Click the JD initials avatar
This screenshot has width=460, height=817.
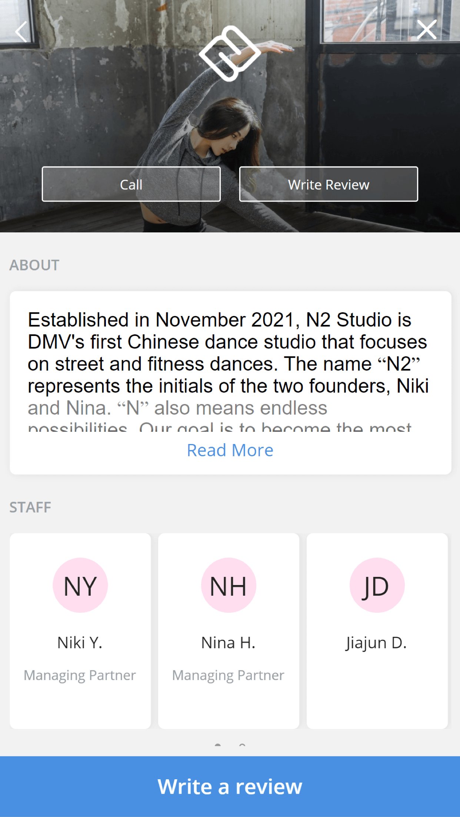[x=377, y=585]
